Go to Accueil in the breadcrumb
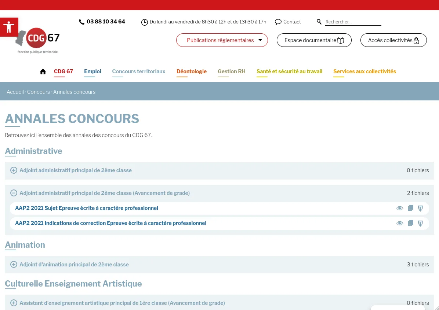The image size is (439, 310). pos(15,92)
